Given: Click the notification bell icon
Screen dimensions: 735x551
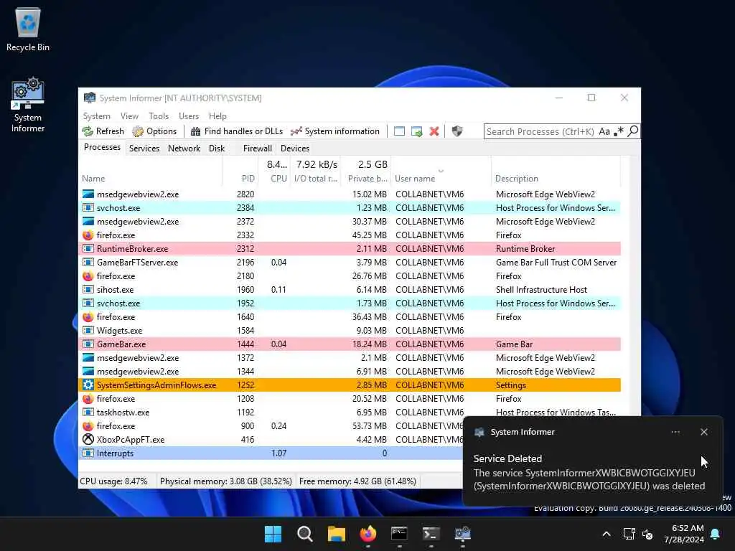Looking at the screenshot, I should pyautogui.click(x=716, y=534).
